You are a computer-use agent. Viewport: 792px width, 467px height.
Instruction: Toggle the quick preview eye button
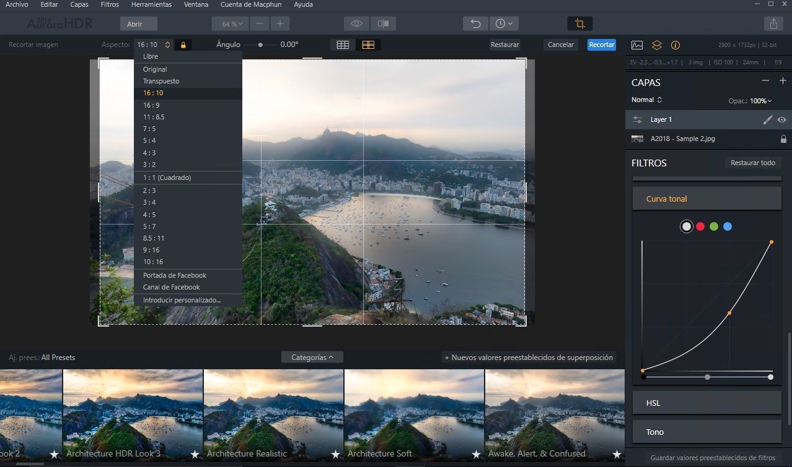356,24
